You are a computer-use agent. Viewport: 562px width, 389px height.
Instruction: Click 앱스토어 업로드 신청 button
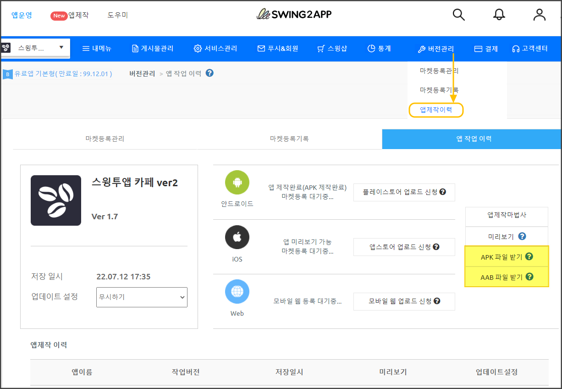pos(404,247)
